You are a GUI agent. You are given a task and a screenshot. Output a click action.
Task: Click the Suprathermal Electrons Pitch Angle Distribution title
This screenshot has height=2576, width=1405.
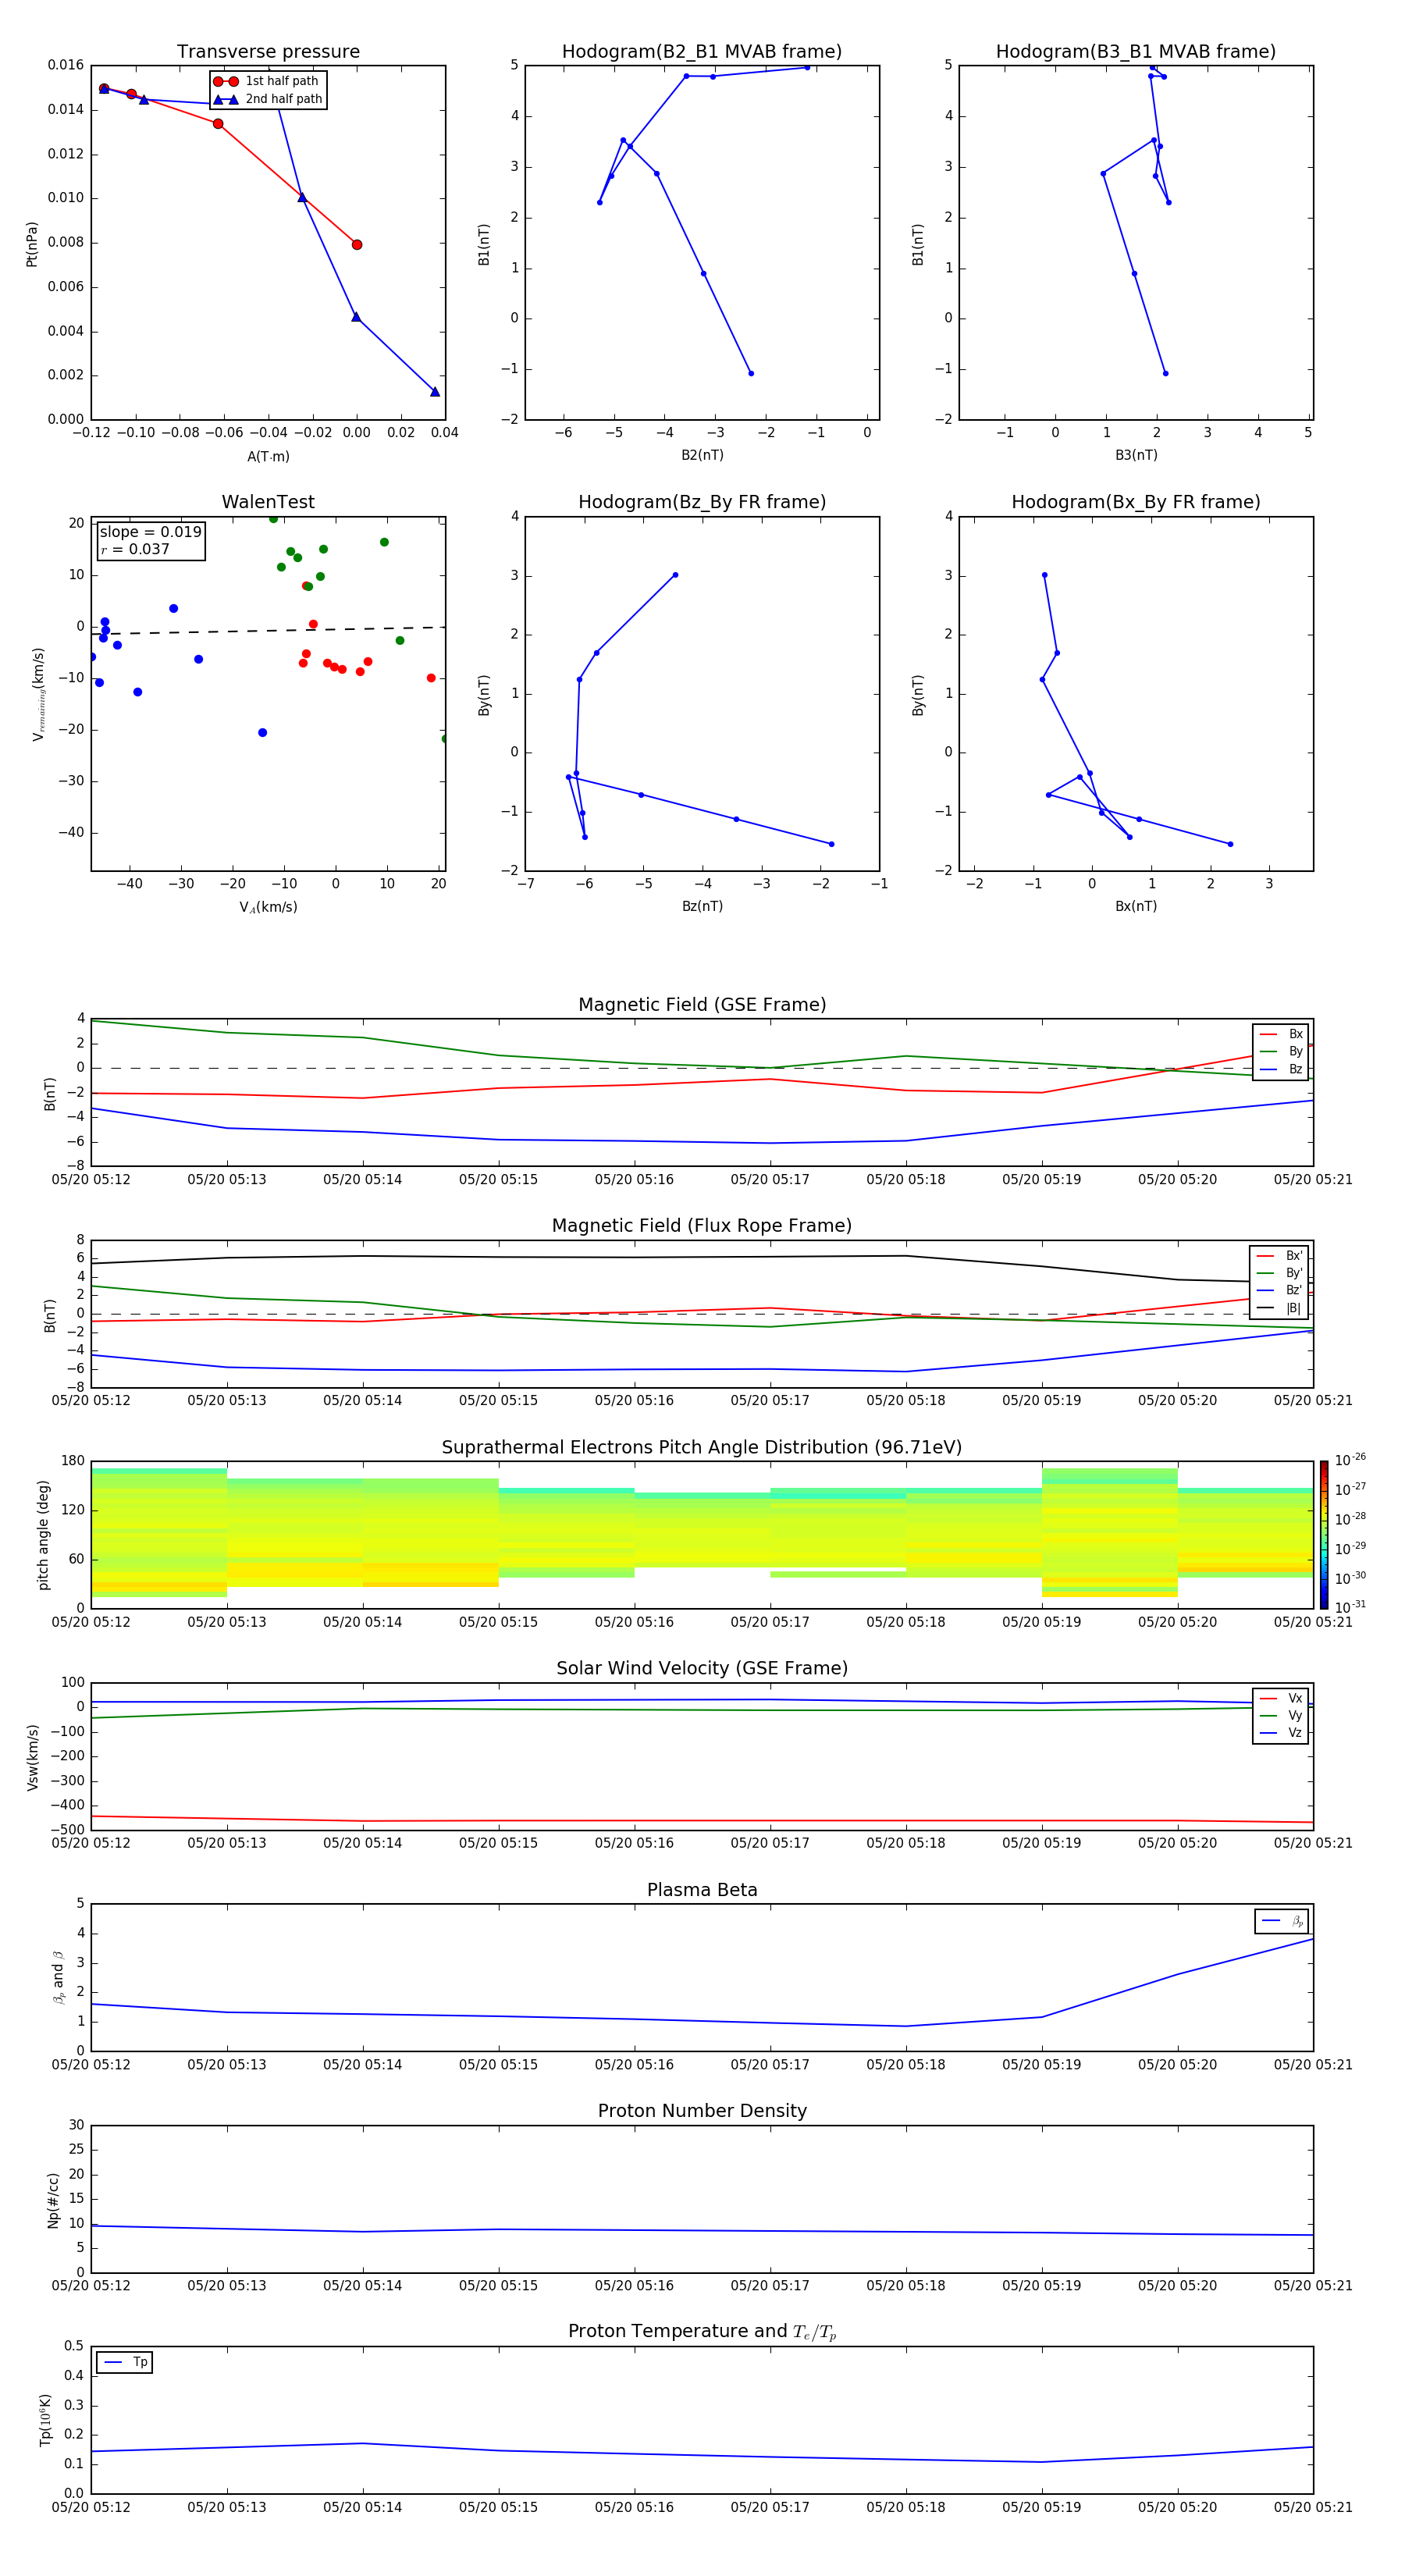tap(702, 1448)
